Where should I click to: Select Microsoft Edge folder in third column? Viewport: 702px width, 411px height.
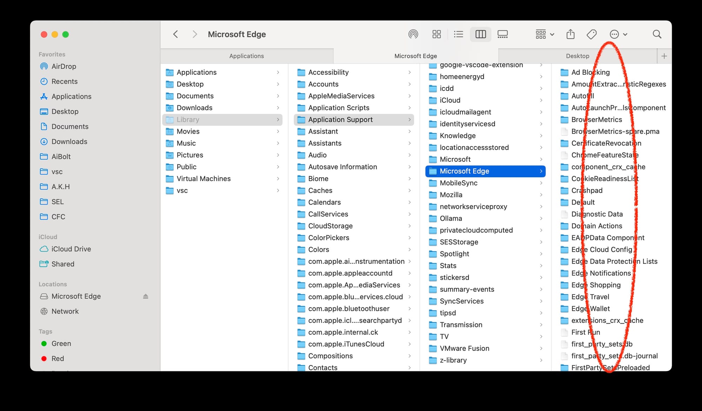485,171
